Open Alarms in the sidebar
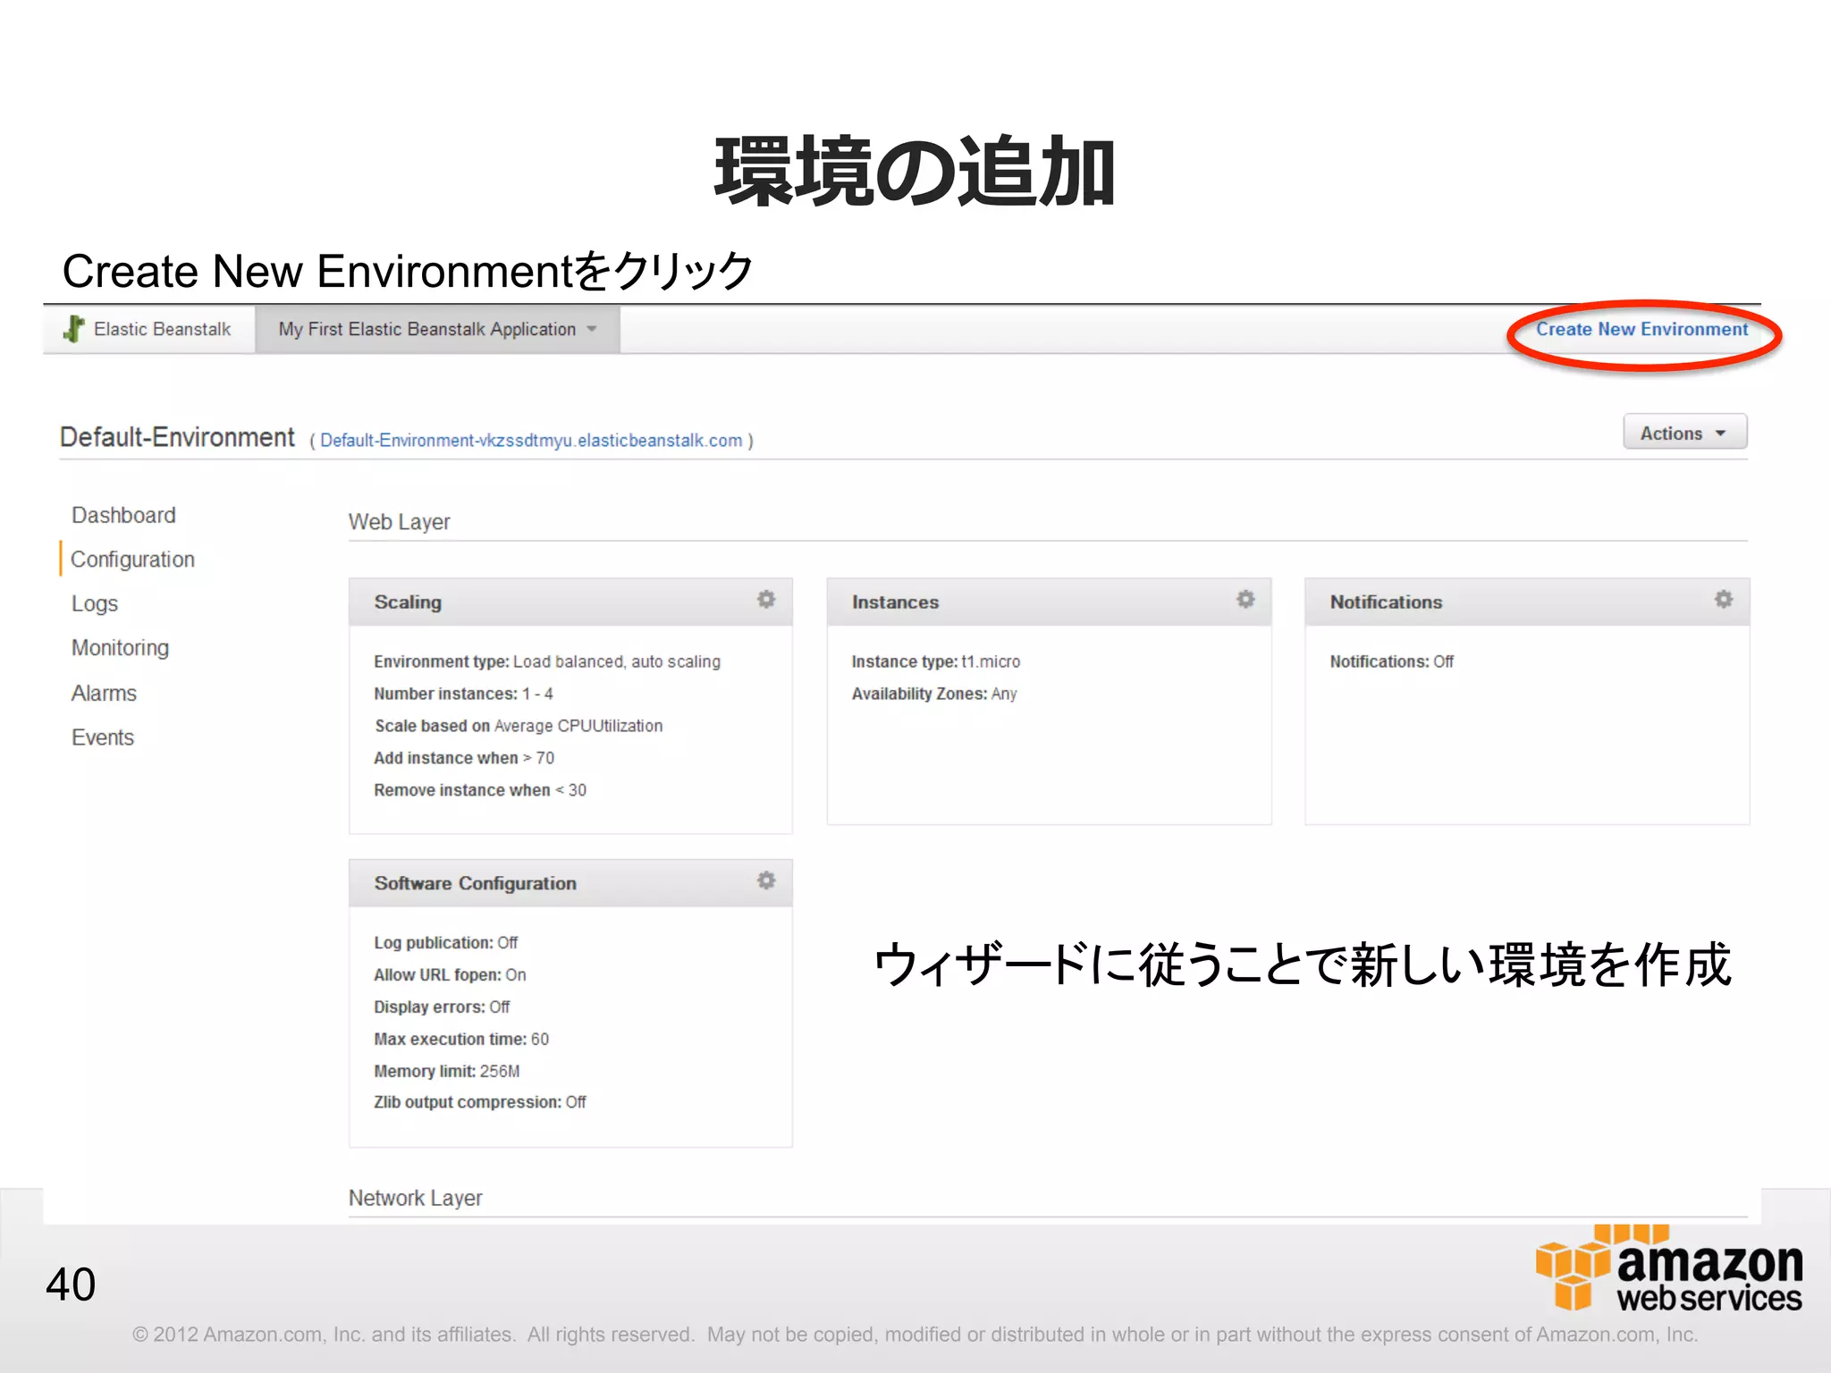The height and width of the screenshot is (1373, 1831). [104, 693]
